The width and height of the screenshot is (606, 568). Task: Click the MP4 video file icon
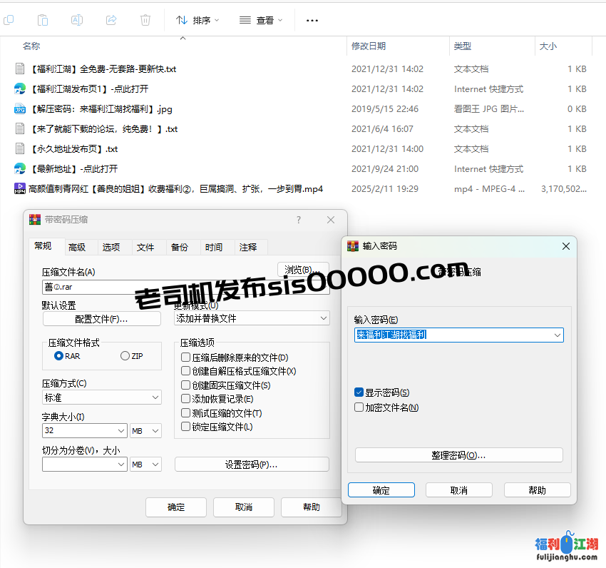click(20, 189)
